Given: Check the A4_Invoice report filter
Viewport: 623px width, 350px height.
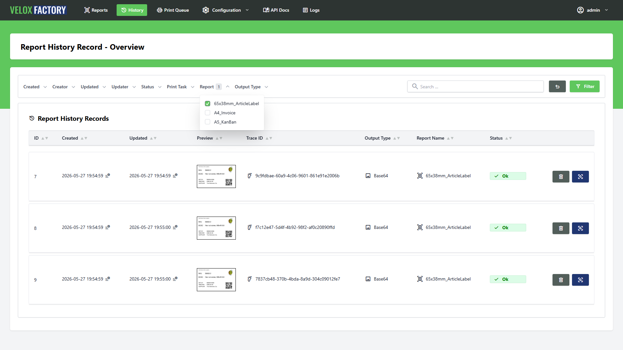Looking at the screenshot, I should 208,113.
